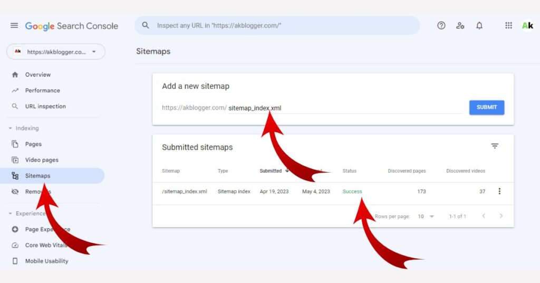
Task: Open the akblogger property selector dropdown
Action: pyautogui.click(x=56, y=52)
